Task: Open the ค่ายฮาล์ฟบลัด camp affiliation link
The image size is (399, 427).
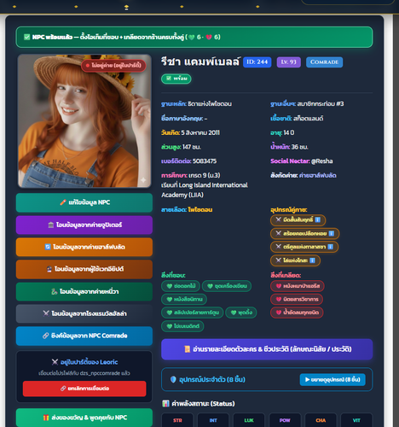Action: [317, 175]
